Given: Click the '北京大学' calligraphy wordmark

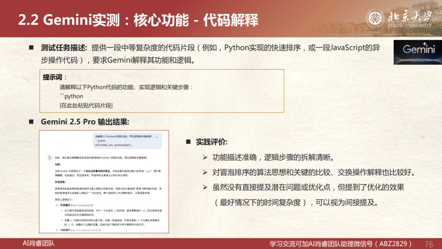Looking at the screenshot, I should tap(410, 16).
